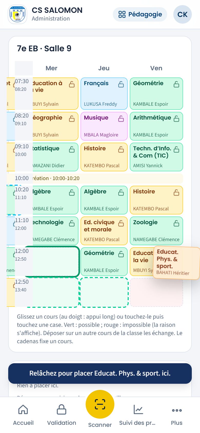Click KATEMBO Pascal under Thursday Histoire
The width and height of the screenshot is (200, 433).
[x=102, y=166]
